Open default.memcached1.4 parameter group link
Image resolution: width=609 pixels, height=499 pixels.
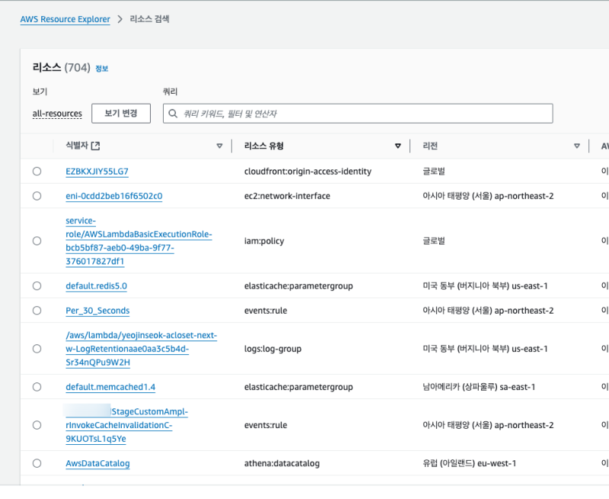coord(110,387)
